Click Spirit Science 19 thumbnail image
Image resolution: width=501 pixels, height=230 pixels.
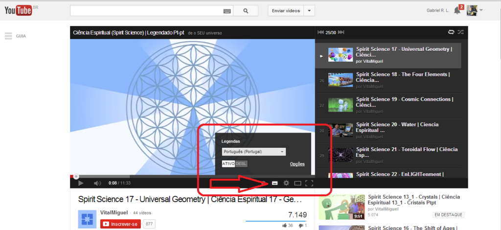tap(341, 105)
